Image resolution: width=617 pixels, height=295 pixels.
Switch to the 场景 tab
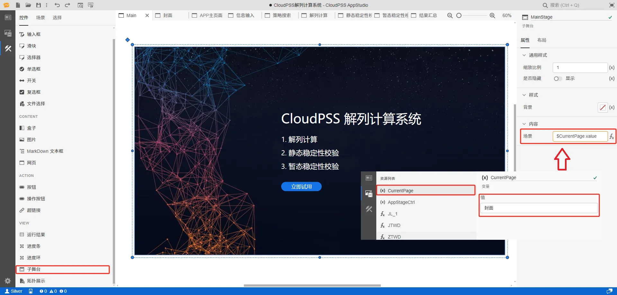click(40, 18)
